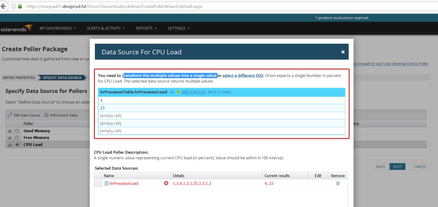
Task: Click the CPU Load poller name
Action: coord(33,145)
